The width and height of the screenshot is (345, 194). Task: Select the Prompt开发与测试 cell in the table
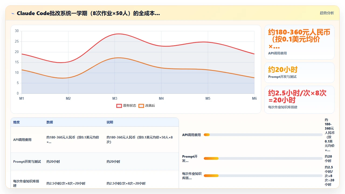coord(27,162)
